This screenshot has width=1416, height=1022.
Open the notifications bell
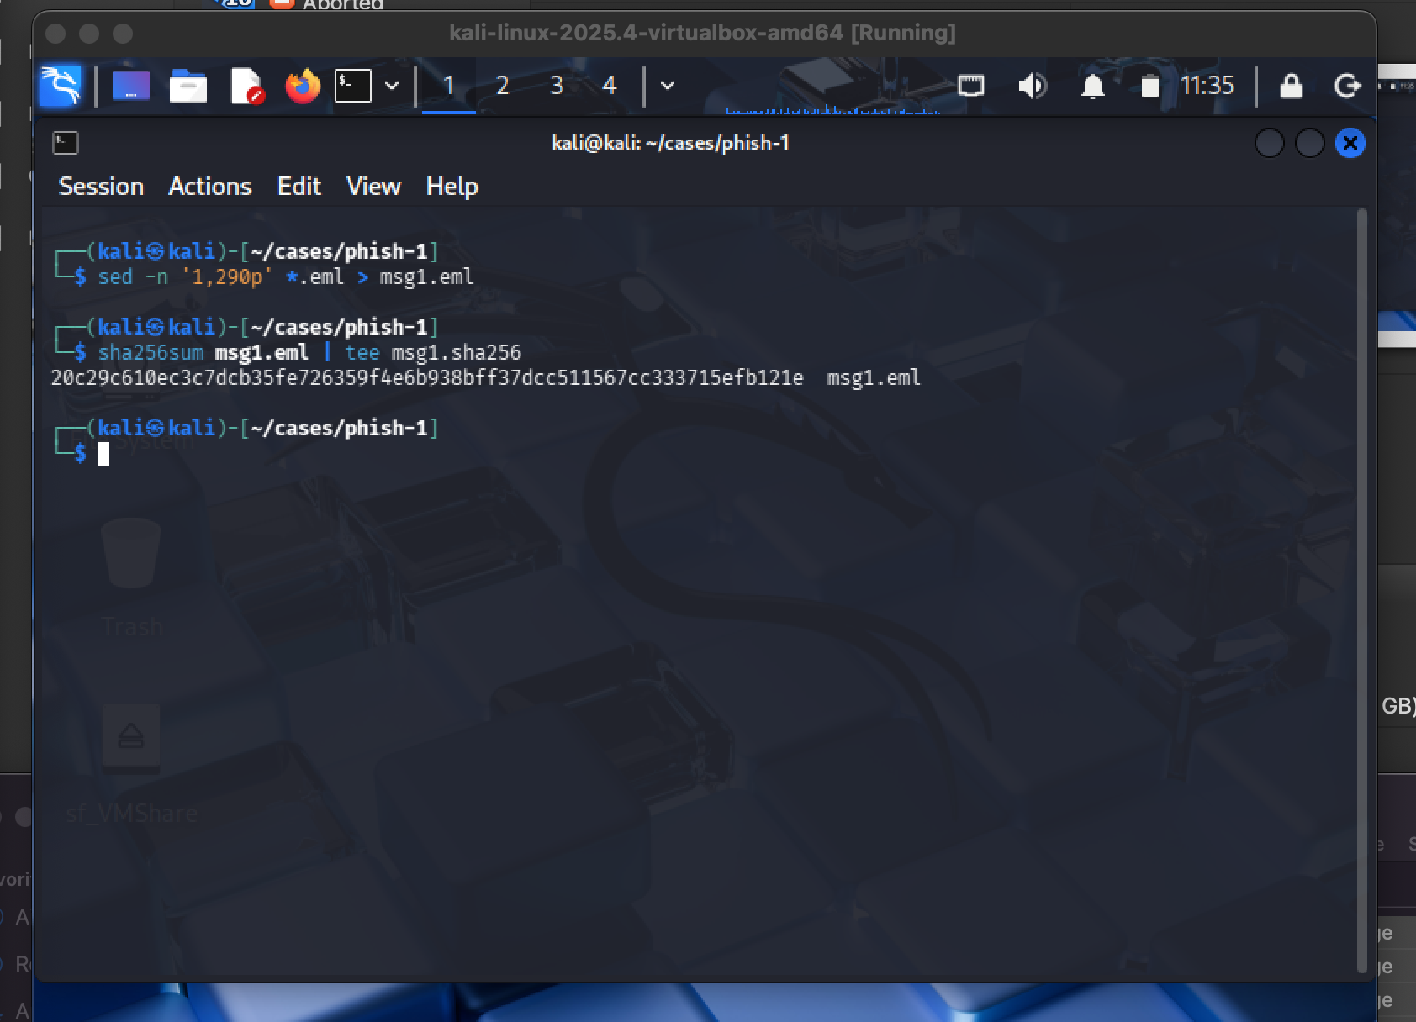coord(1092,86)
